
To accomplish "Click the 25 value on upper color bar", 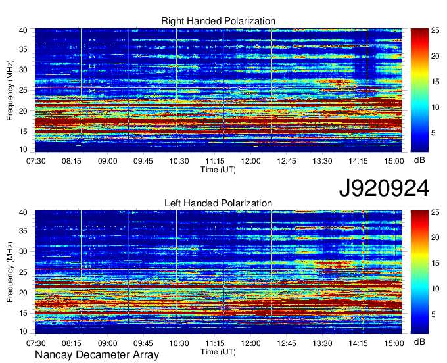I will pyautogui.click(x=435, y=30).
